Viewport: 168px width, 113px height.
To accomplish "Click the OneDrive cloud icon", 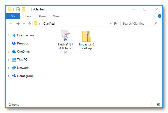I will 14,52.
